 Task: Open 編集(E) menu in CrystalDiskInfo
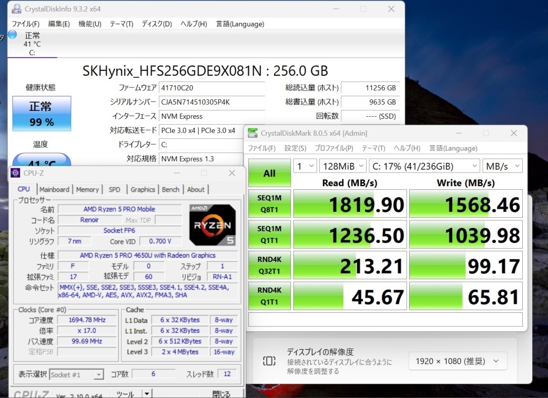click(x=59, y=24)
